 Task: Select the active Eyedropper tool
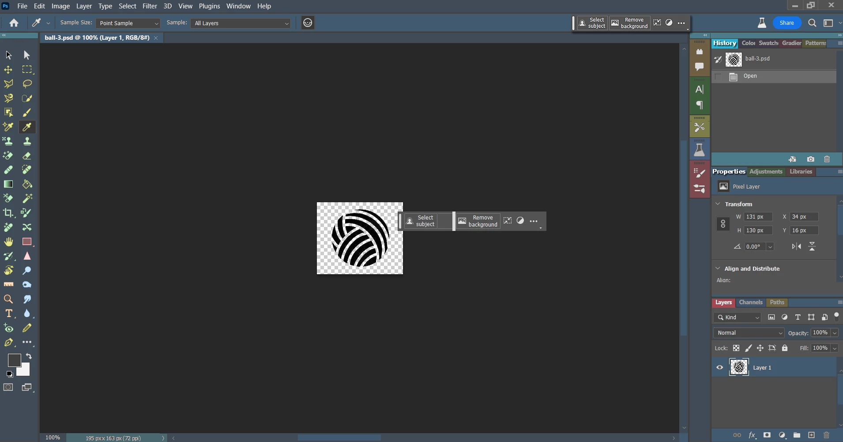(27, 127)
